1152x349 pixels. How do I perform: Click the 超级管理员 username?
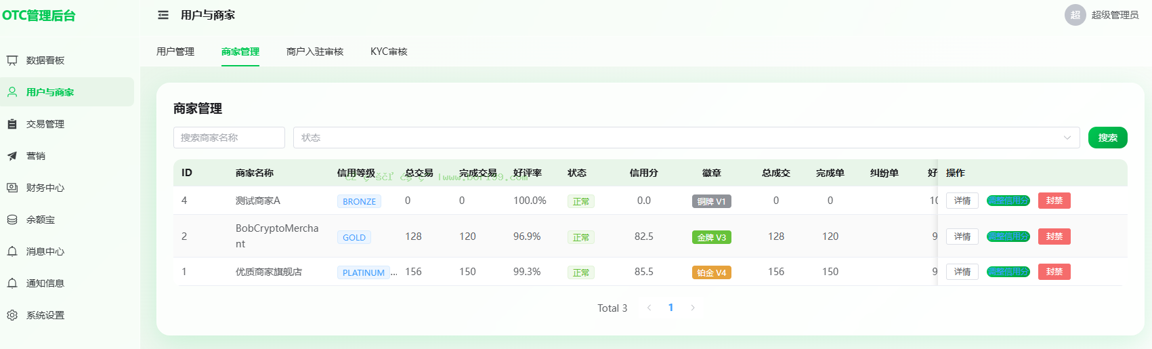[x=1115, y=15]
